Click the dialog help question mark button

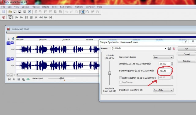pyautogui.click(x=186, y=41)
